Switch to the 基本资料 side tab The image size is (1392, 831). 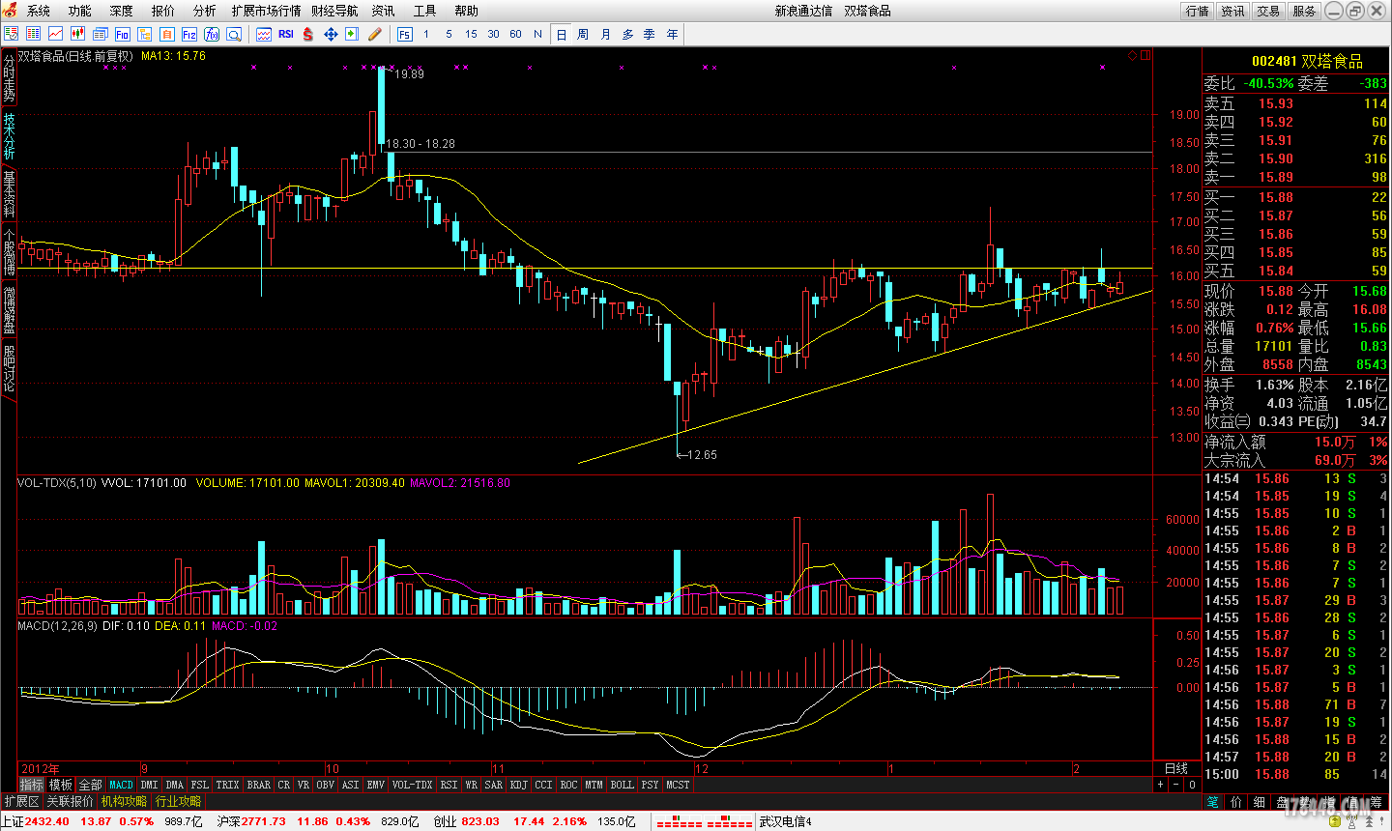tap(9, 194)
